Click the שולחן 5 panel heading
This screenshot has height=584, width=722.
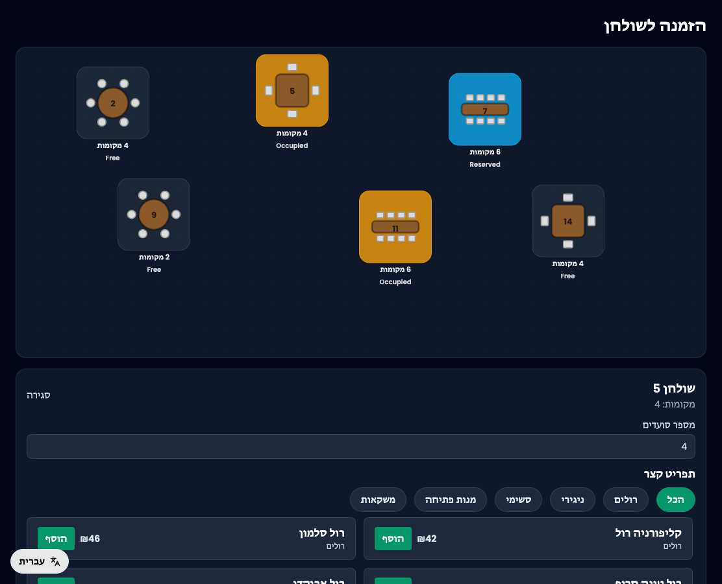pyautogui.click(x=674, y=389)
